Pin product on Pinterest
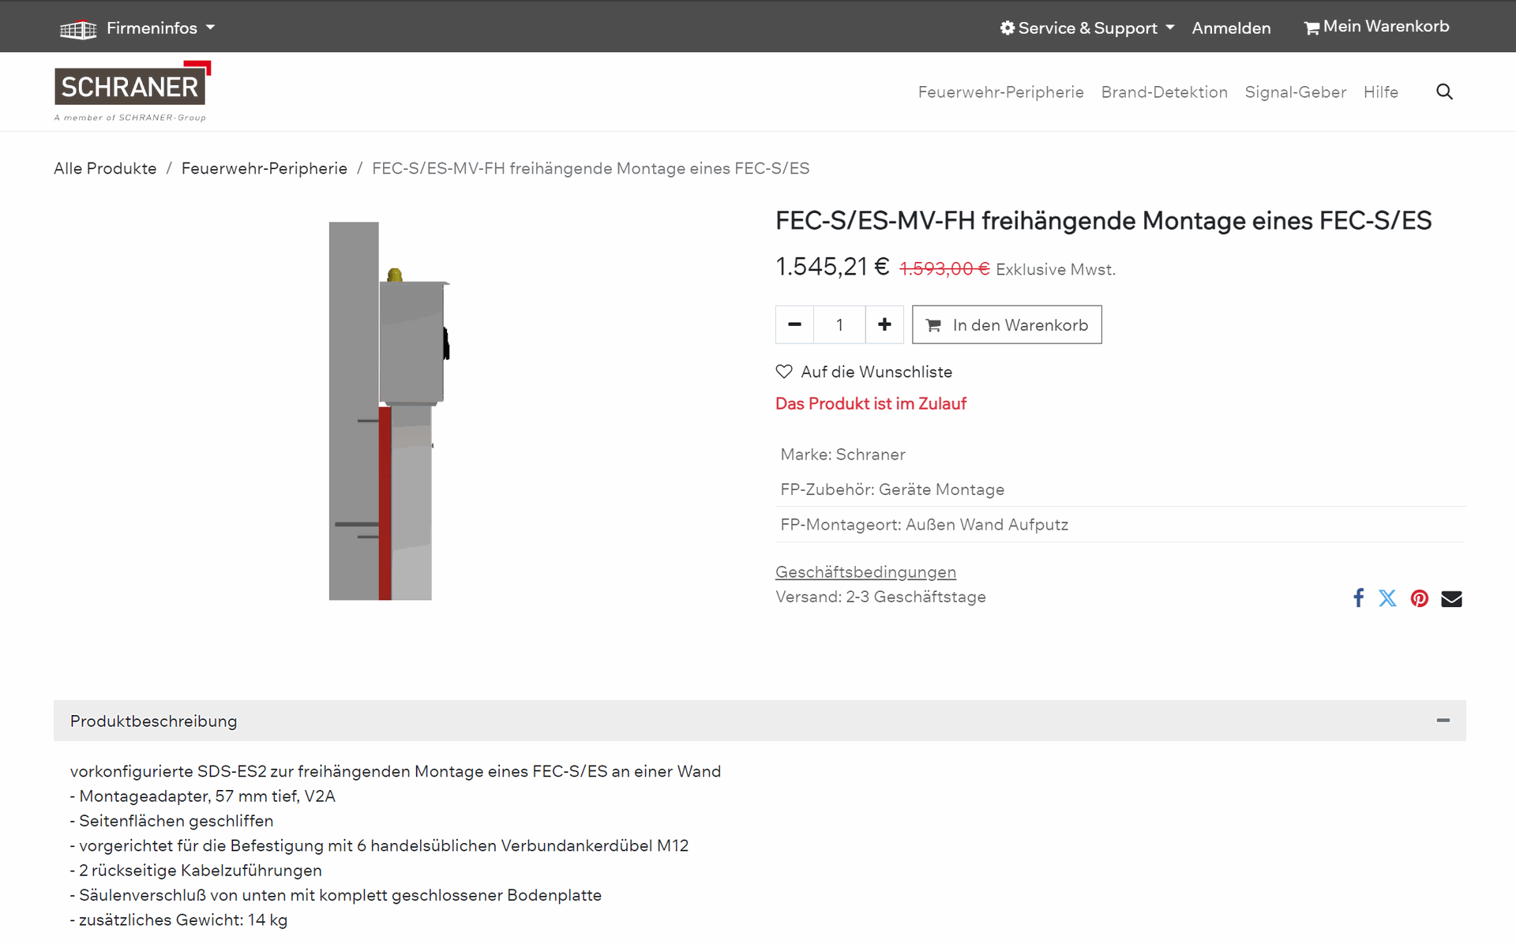Viewport: 1516px width, 944px height. coord(1419,598)
